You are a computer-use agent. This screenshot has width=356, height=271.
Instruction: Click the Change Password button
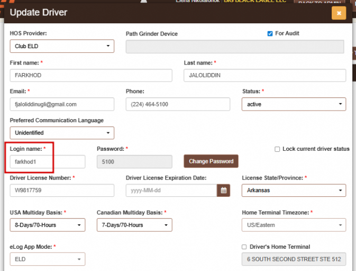pyautogui.click(x=211, y=161)
